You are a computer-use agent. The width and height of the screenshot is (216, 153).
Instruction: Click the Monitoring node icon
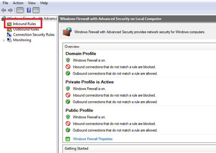point(9,40)
